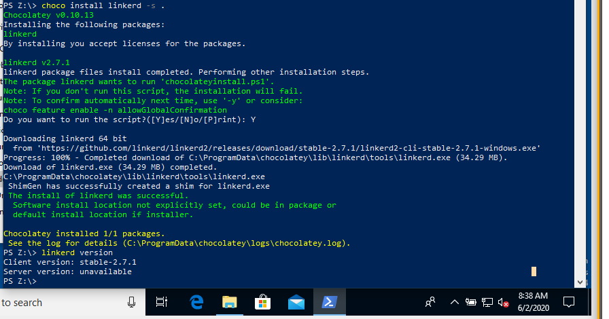Select the PowerShell taskbar icon
This screenshot has width=609, height=319.
point(330,302)
